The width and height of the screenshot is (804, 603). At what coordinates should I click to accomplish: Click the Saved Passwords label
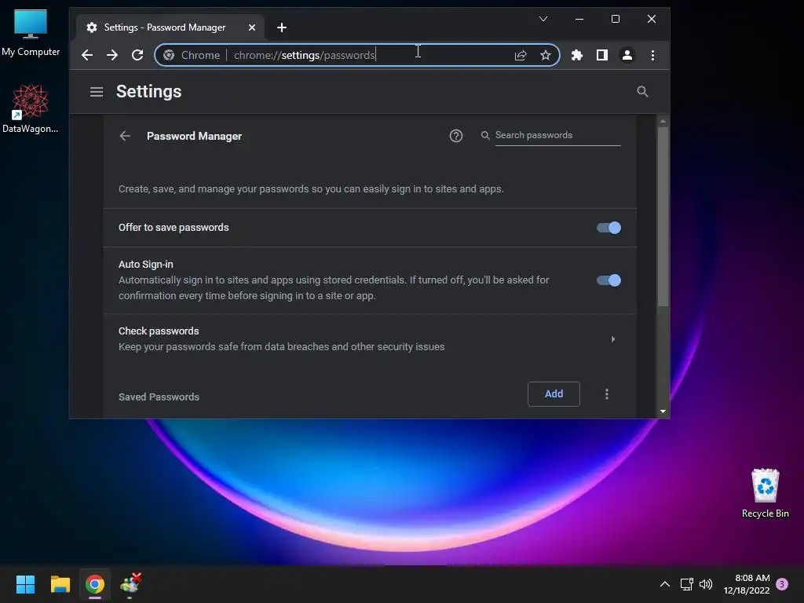159,397
